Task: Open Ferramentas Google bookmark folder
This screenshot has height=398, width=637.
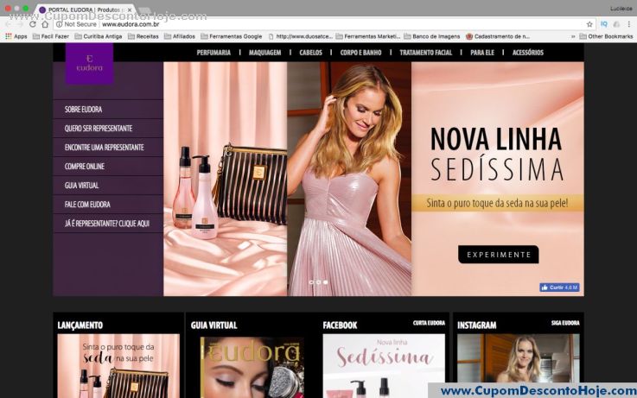Action: coord(232,36)
